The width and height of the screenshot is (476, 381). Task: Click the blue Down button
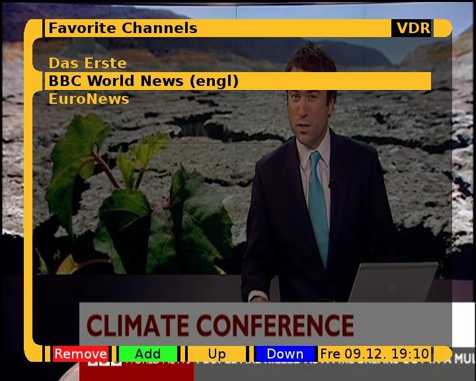[x=285, y=354]
